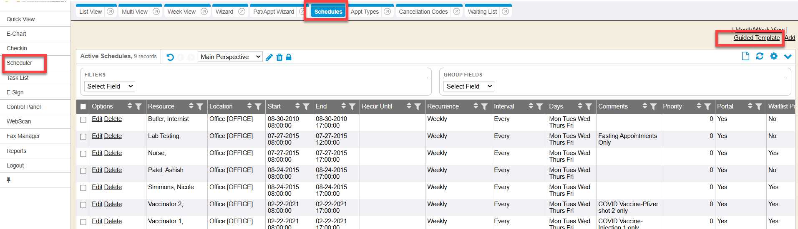Image resolution: width=798 pixels, height=229 pixels.
Task: Toggle the select-all checkbox in table header
Action: point(83,107)
